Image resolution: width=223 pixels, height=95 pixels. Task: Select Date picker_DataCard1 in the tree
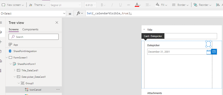pos(34,77)
